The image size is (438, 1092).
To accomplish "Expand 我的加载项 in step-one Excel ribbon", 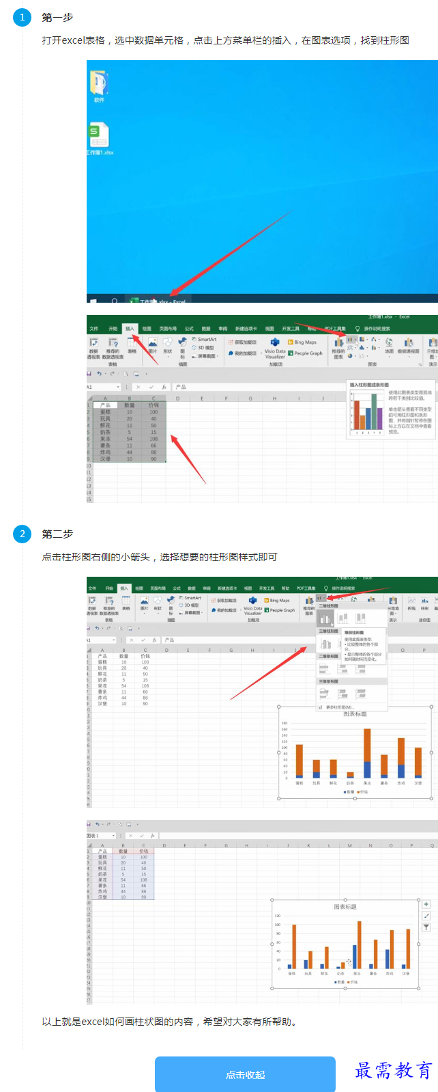I will tap(244, 353).
